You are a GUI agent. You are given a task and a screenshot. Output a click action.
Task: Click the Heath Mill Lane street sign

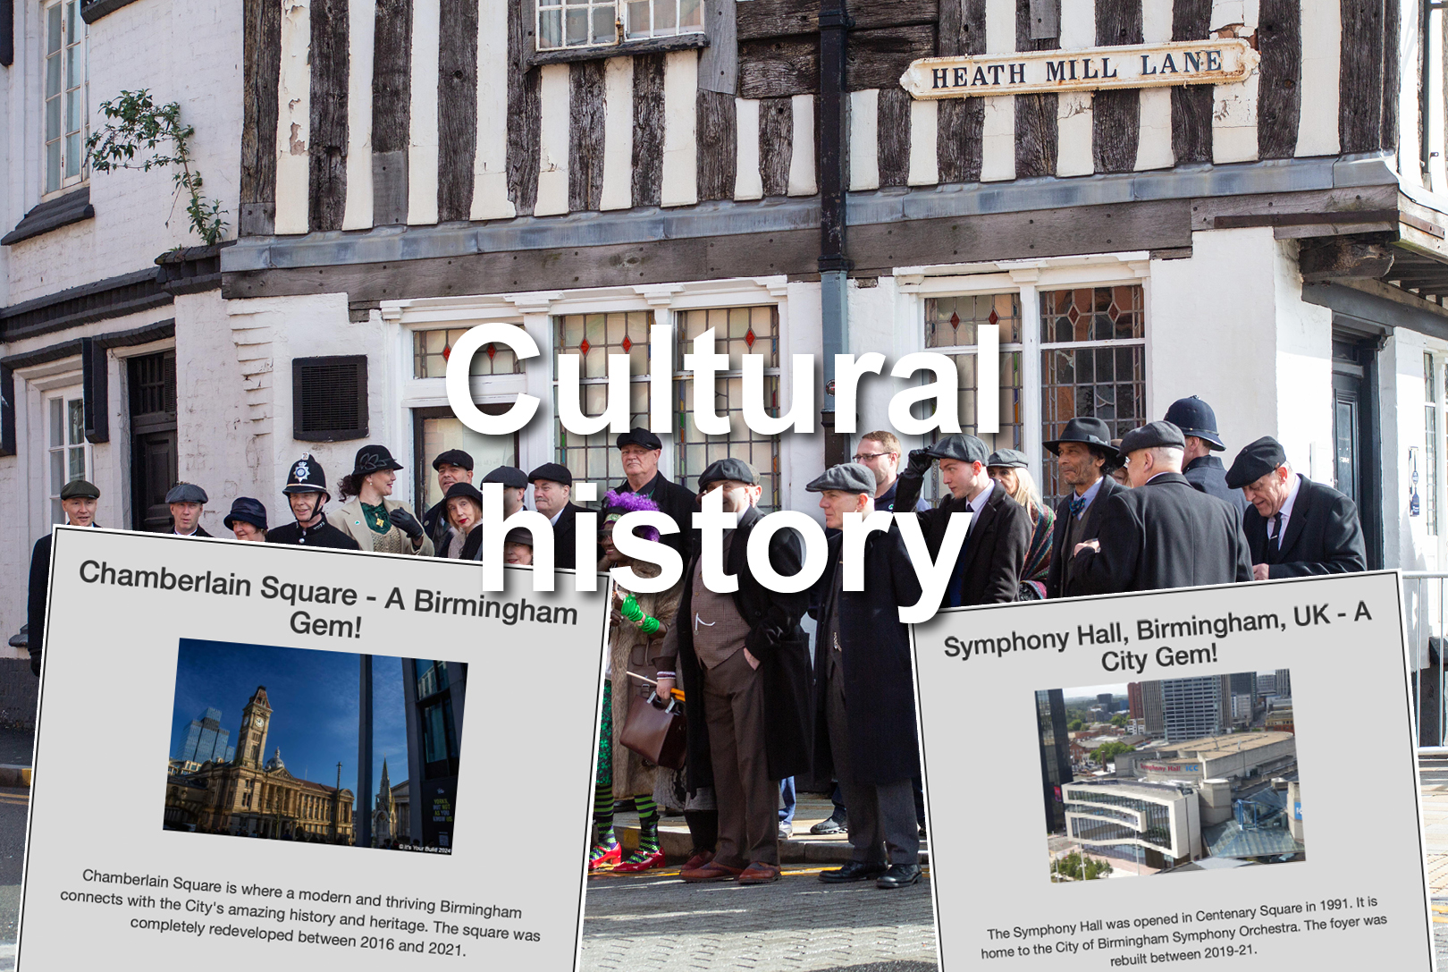coord(1077,69)
